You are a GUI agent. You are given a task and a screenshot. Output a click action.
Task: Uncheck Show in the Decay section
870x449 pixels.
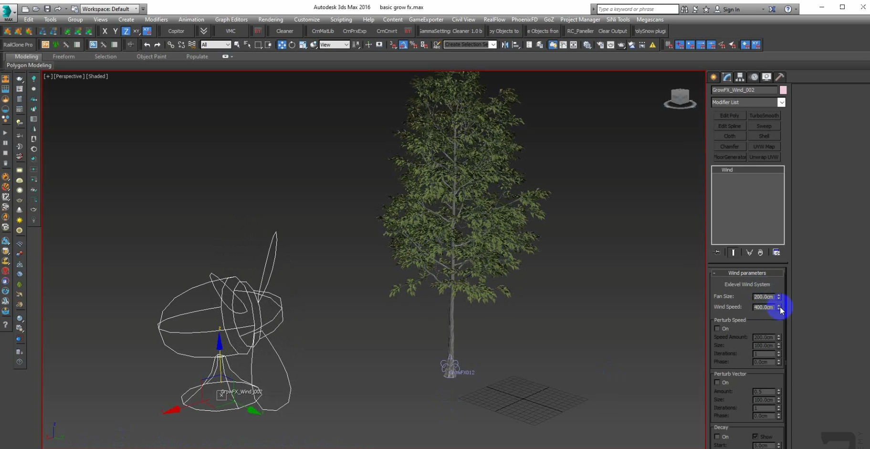[755, 437]
